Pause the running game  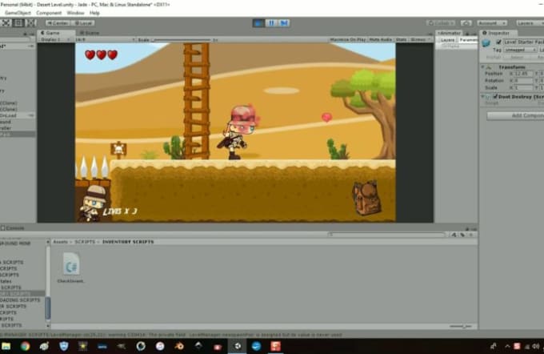(271, 23)
